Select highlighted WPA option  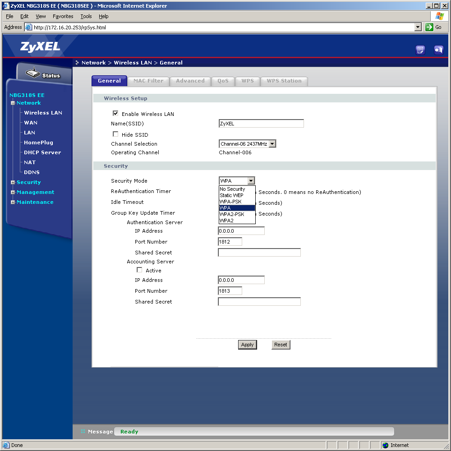pyautogui.click(x=237, y=208)
